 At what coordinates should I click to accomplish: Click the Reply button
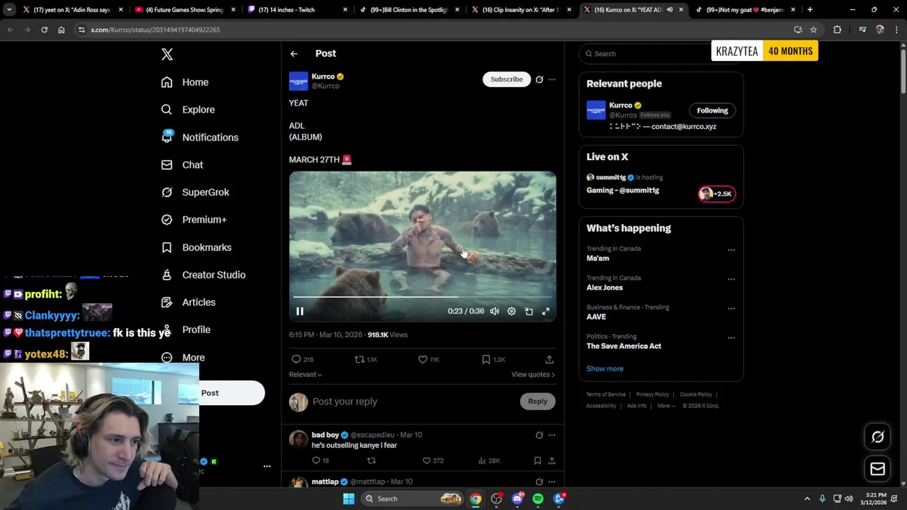(x=538, y=402)
